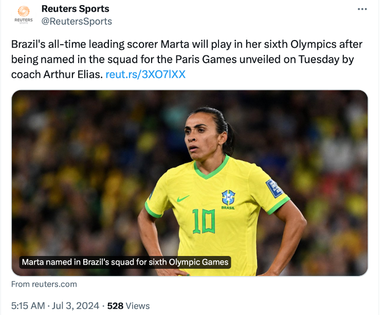The height and width of the screenshot is (315, 382).
Task: Click the "From reuters.com" source label
Action: coord(44,284)
